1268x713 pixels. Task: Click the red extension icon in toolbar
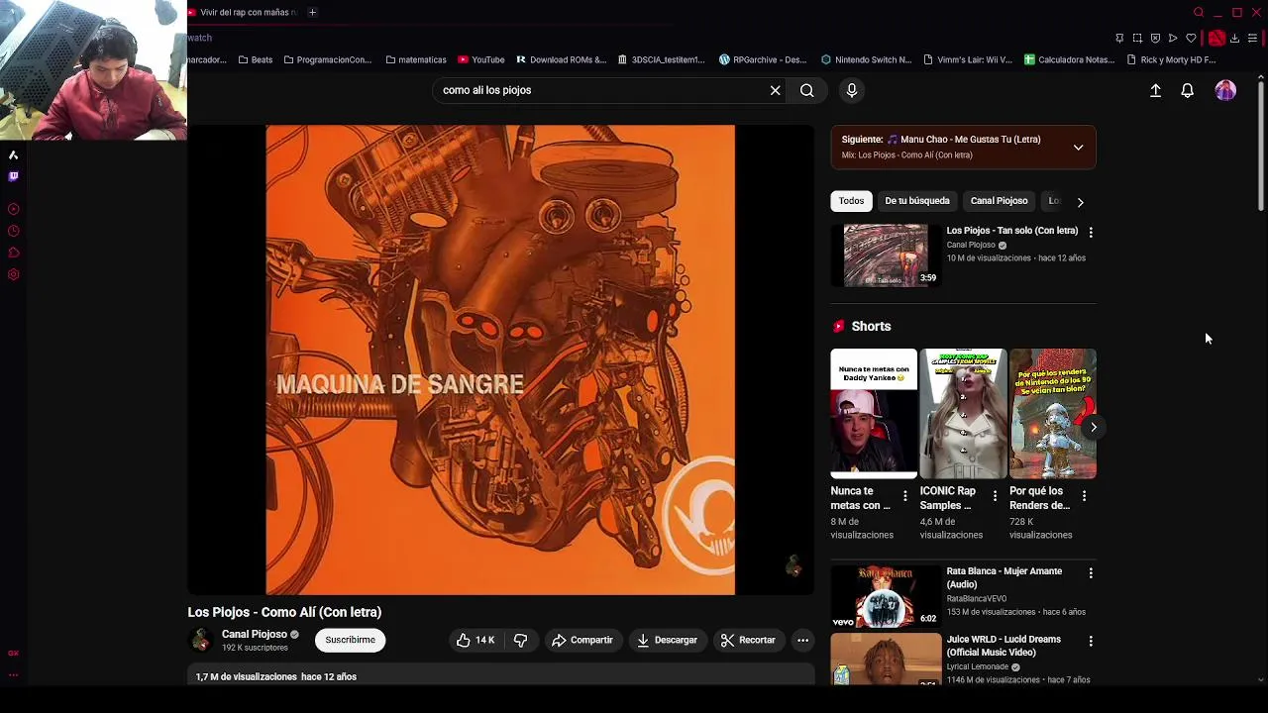pos(1216,38)
